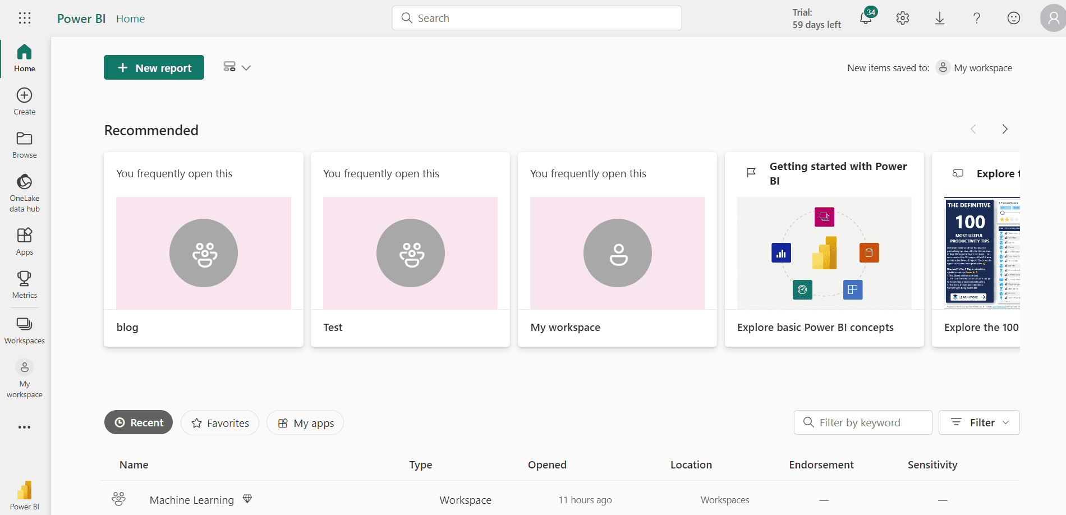
Task: Click in the Search box
Action: [537, 18]
